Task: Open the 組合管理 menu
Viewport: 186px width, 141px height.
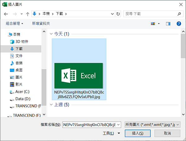Action: 14,24
